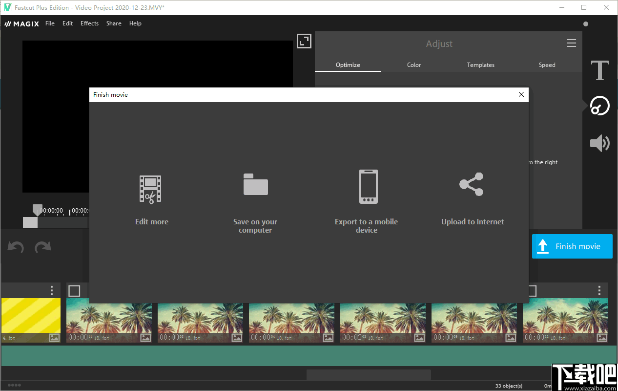This screenshot has height=391, width=618.
Task: Switch to the Color tab
Action: coord(413,65)
